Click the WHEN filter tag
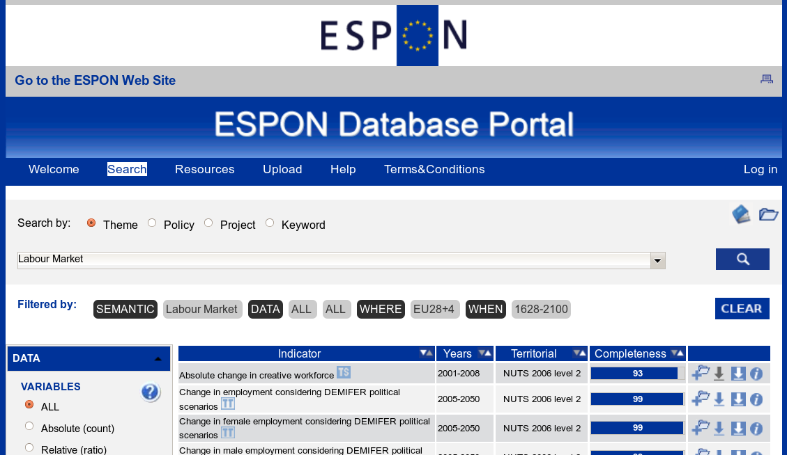Image resolution: width=787 pixels, height=455 pixels. (486, 309)
